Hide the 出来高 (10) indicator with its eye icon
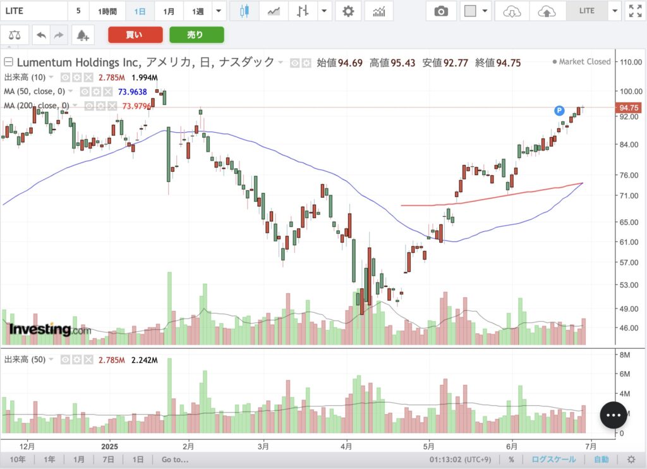 [x=65, y=77]
